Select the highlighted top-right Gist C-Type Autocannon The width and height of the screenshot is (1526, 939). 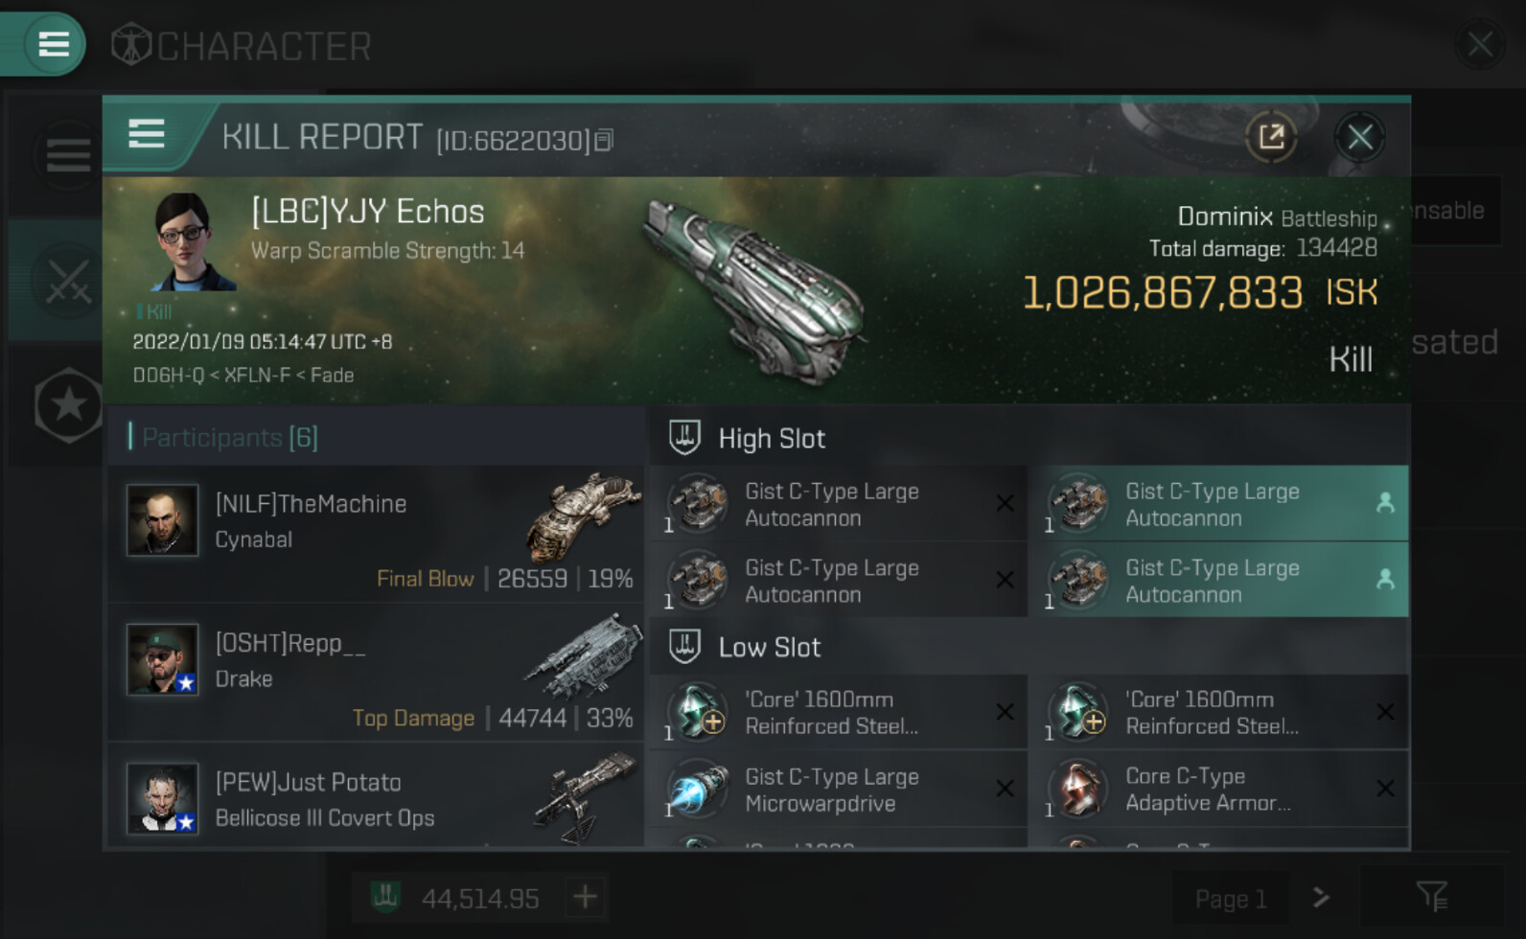pyautogui.click(x=1218, y=504)
